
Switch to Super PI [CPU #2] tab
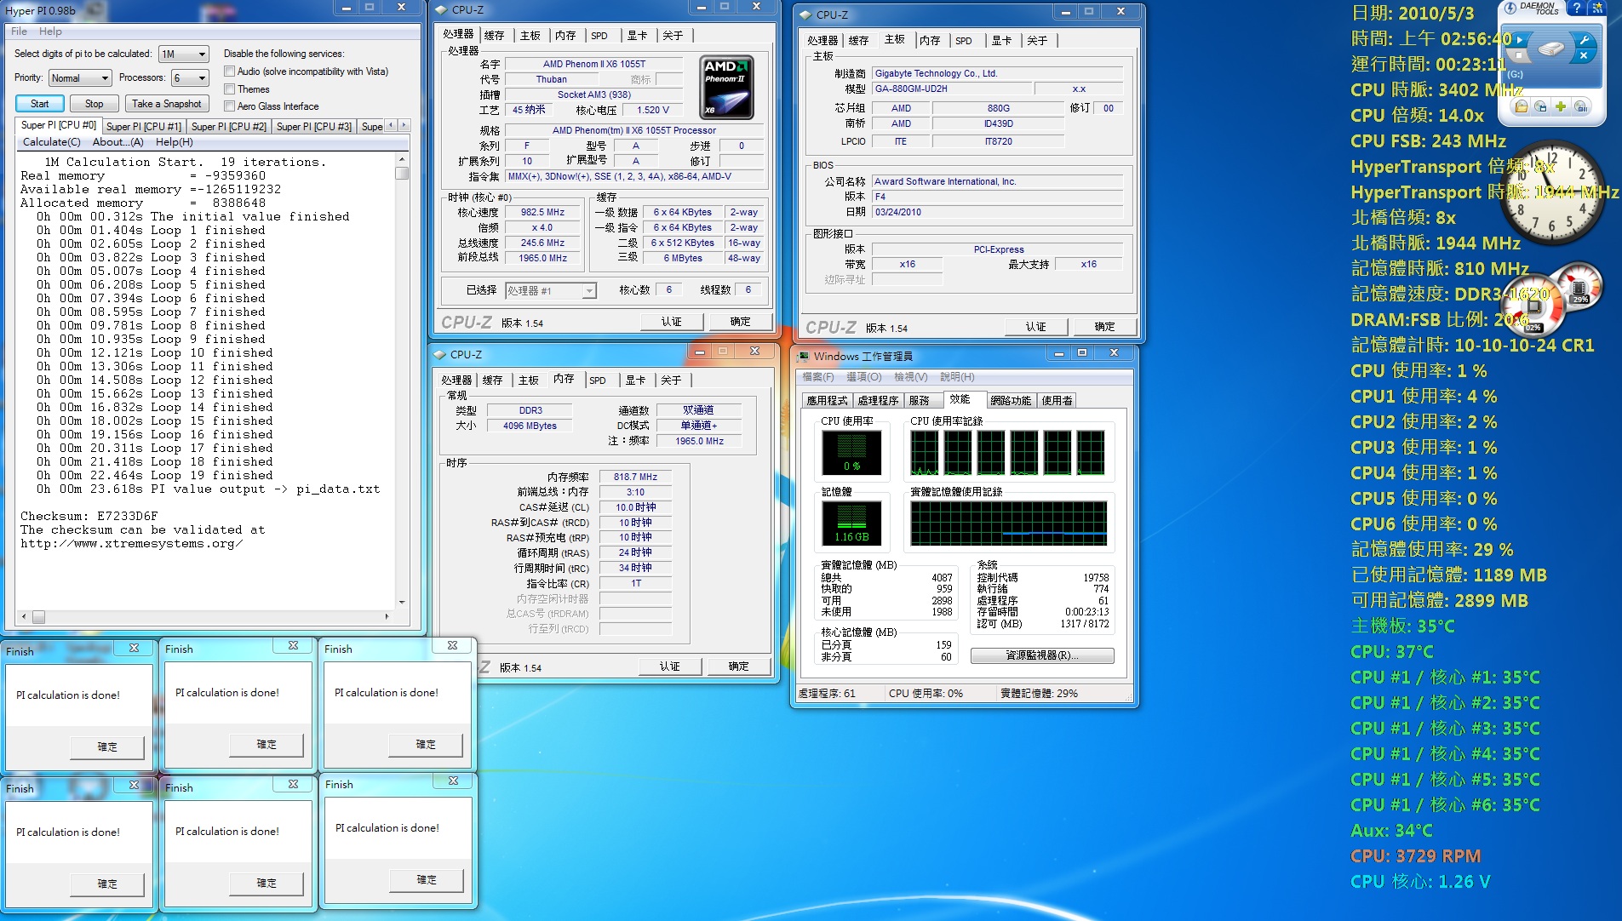pos(228,126)
